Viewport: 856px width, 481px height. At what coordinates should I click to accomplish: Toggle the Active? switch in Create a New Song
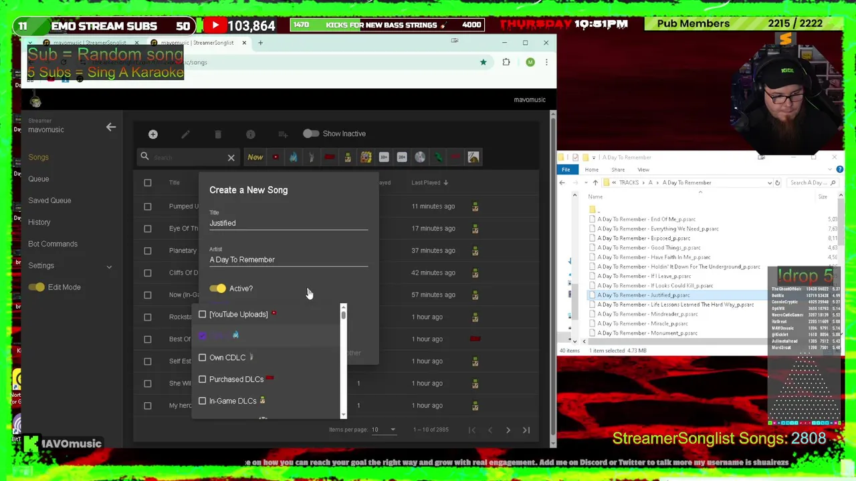pyautogui.click(x=218, y=289)
